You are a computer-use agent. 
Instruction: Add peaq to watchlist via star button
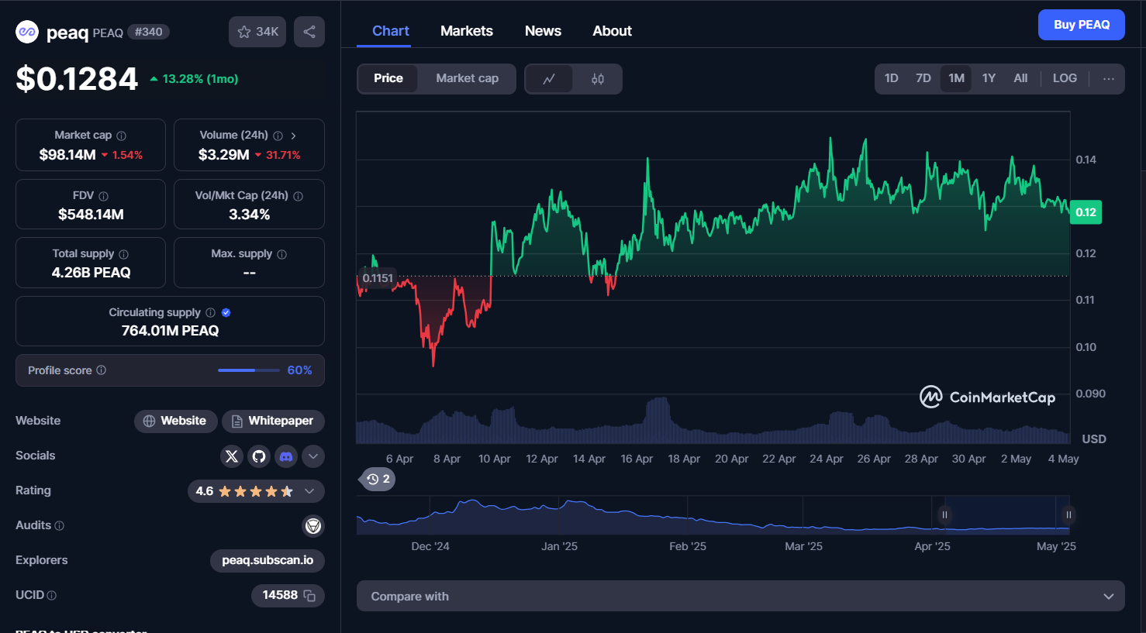pyautogui.click(x=257, y=32)
